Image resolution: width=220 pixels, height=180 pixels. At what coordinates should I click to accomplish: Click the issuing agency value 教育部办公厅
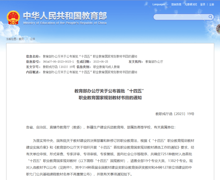(x=154, y=62)
